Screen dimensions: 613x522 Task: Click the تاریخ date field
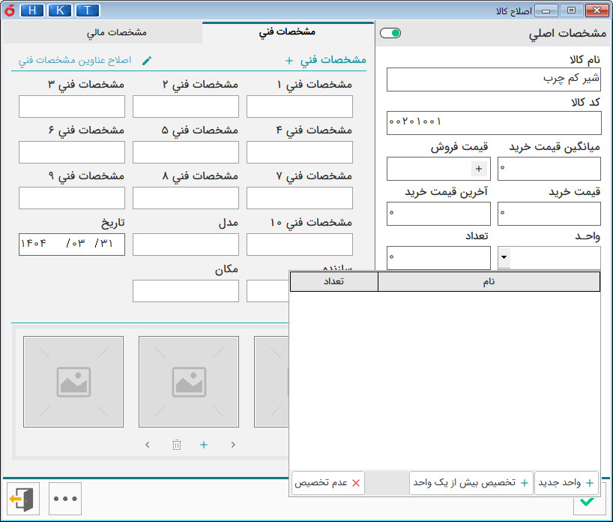(72, 244)
